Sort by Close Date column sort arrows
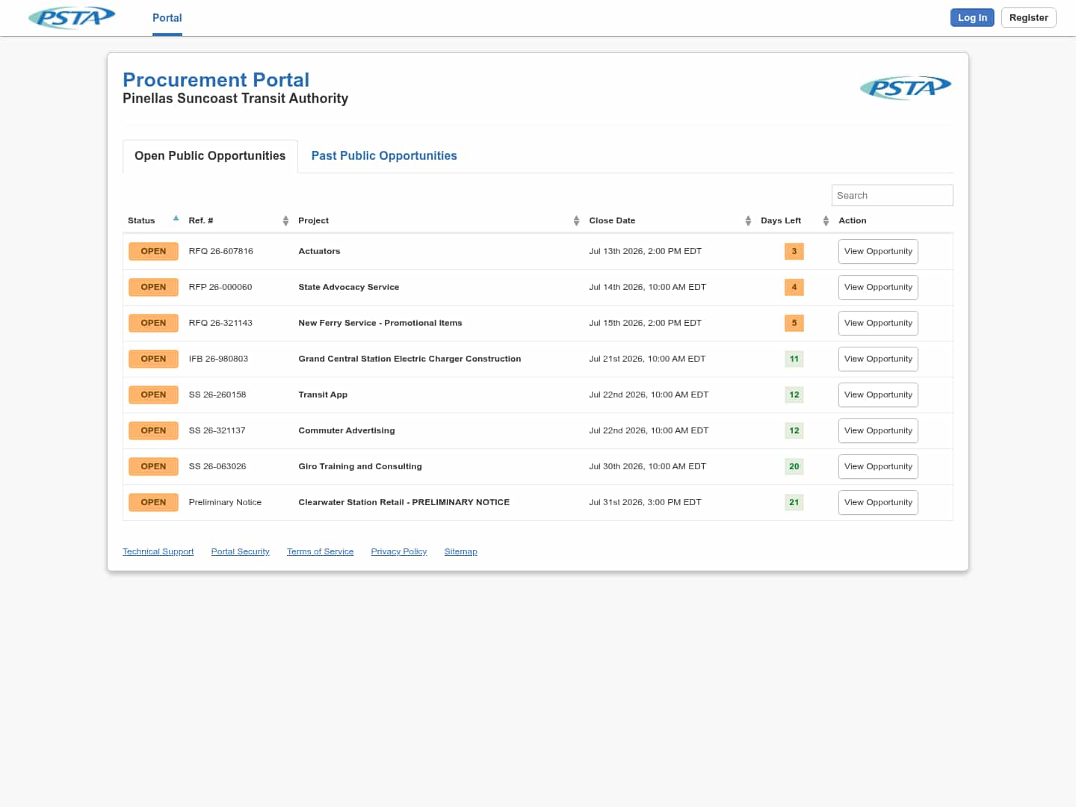 (x=748, y=220)
